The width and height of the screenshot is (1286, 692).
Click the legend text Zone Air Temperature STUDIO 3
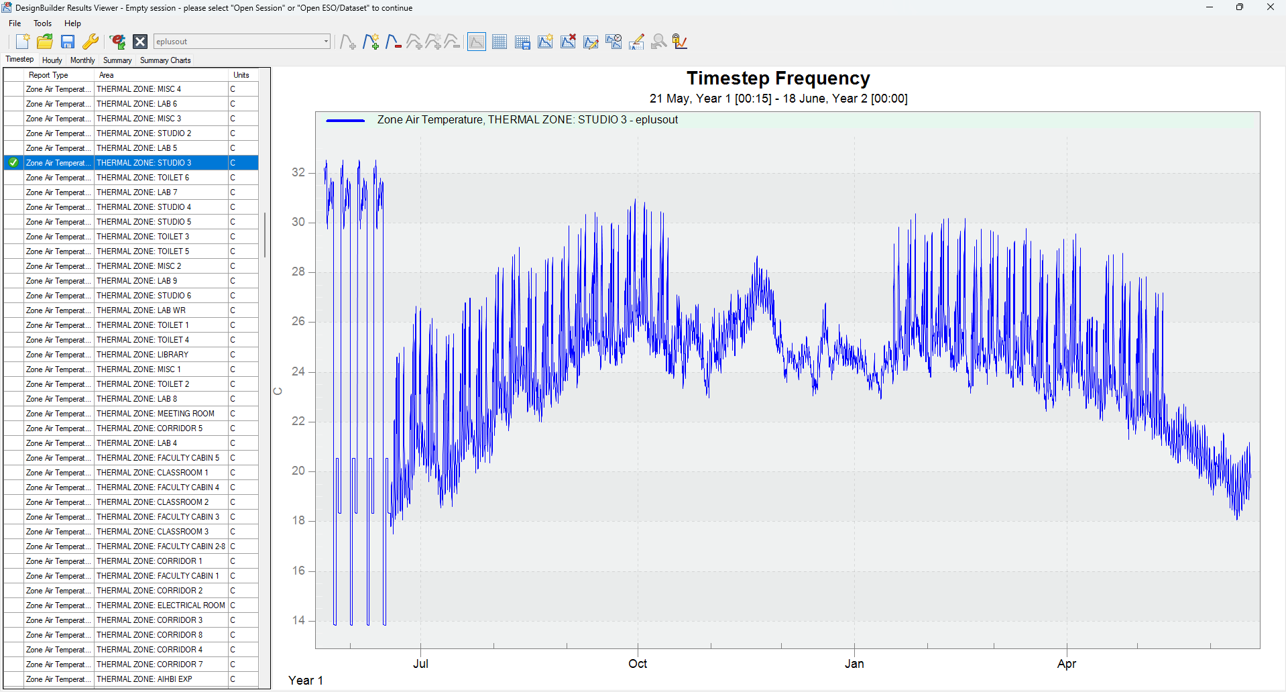527,120
